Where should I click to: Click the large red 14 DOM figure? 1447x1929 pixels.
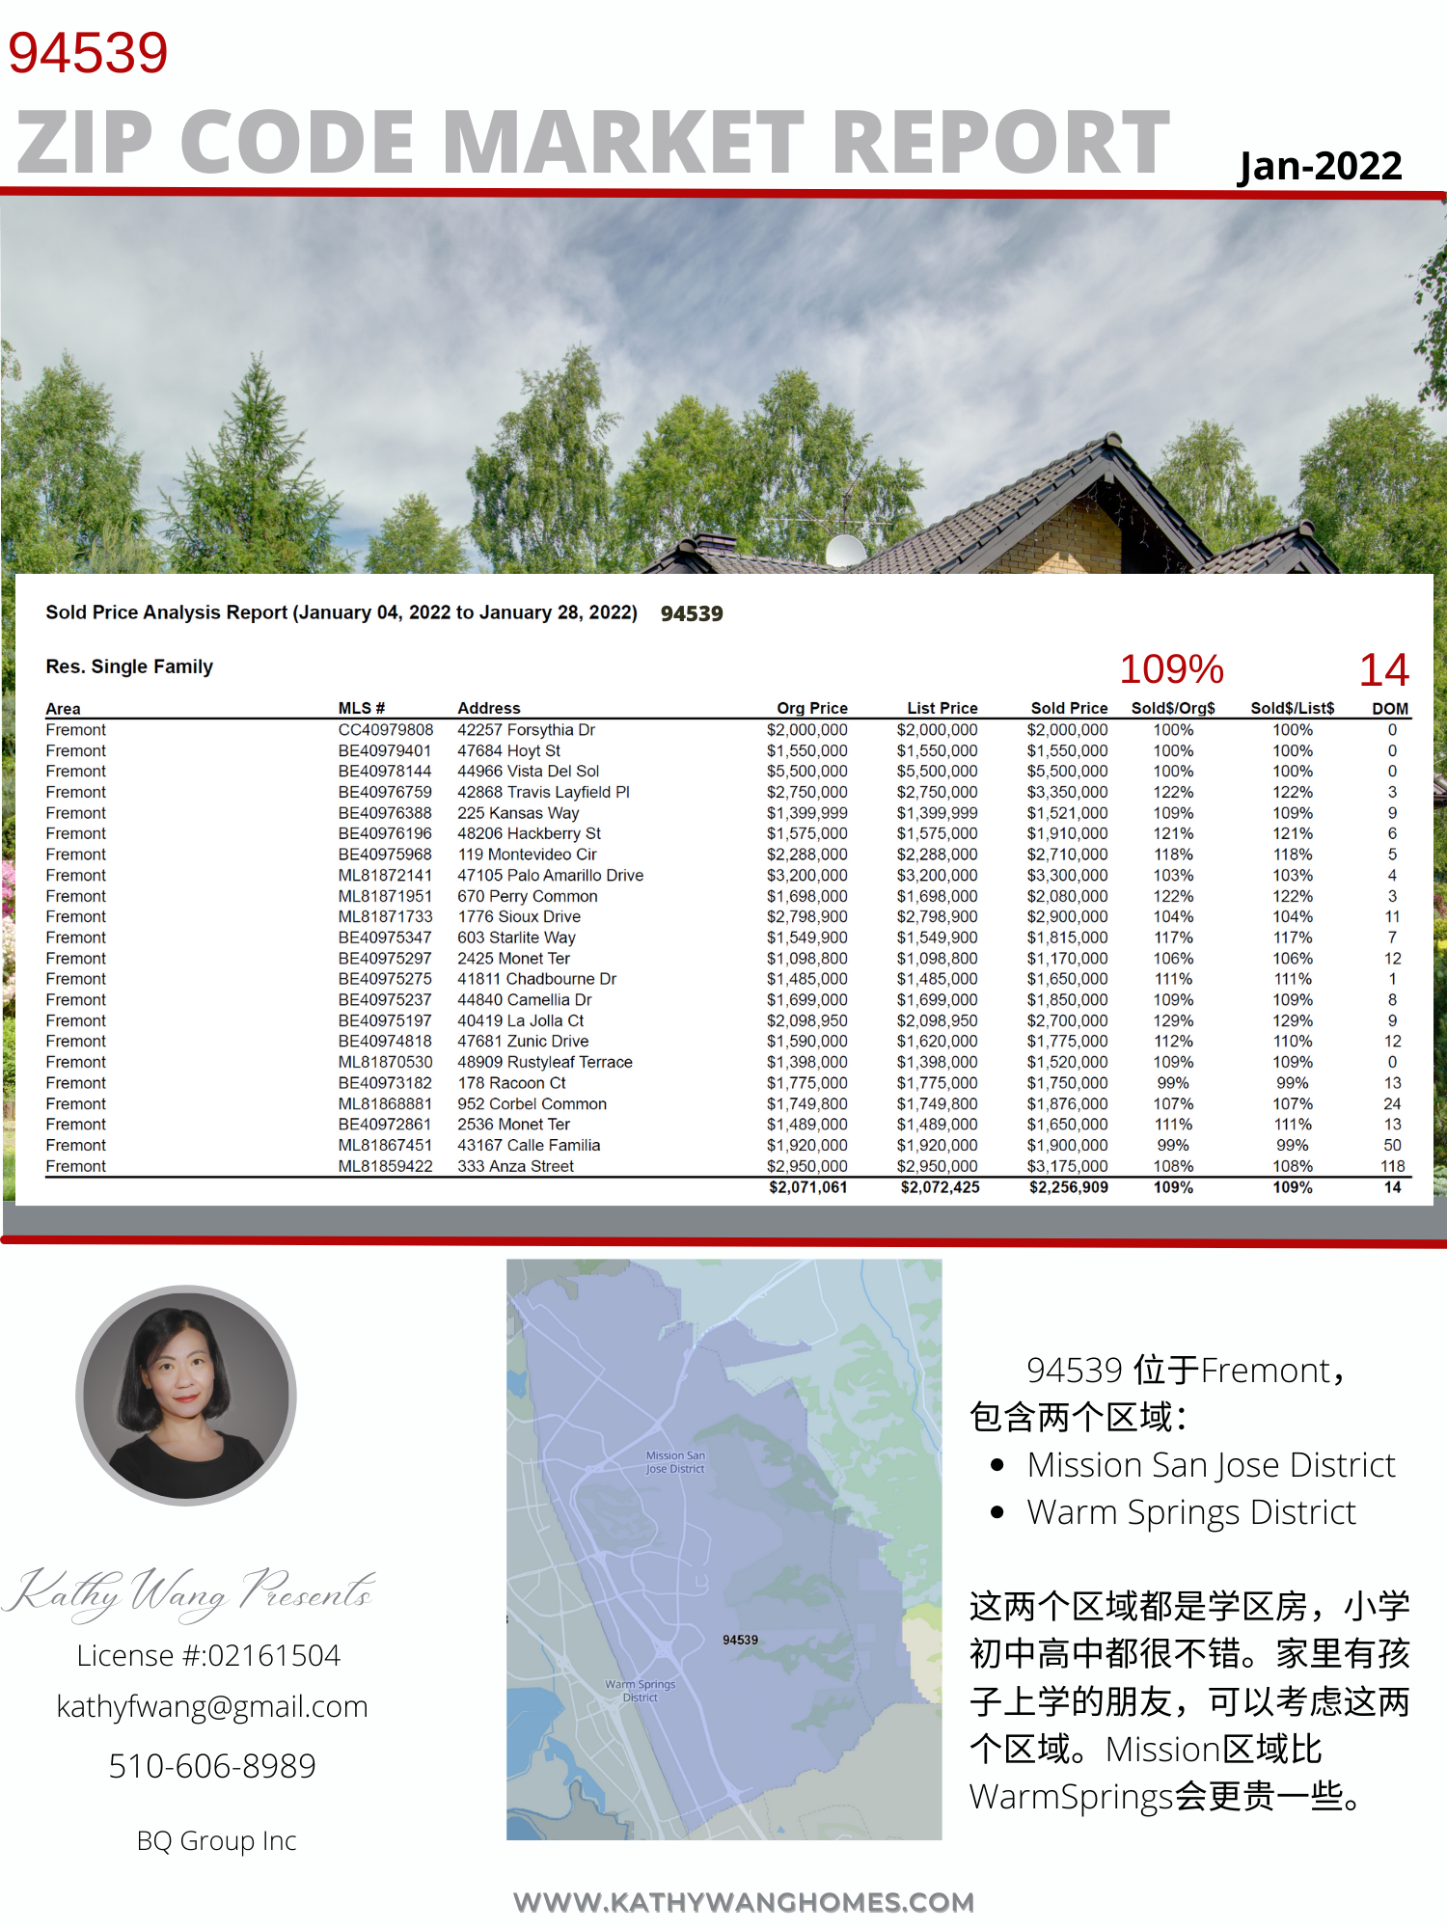1383,669
